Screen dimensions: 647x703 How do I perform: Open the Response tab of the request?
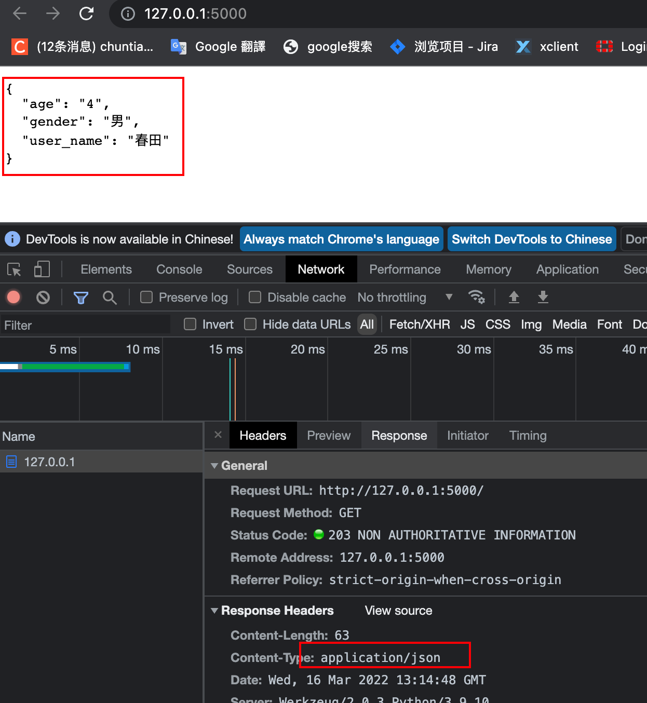click(x=399, y=436)
